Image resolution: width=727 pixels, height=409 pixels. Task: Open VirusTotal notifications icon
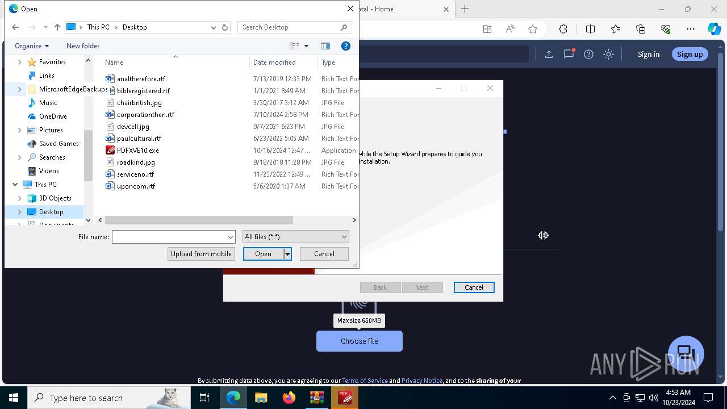(569, 54)
